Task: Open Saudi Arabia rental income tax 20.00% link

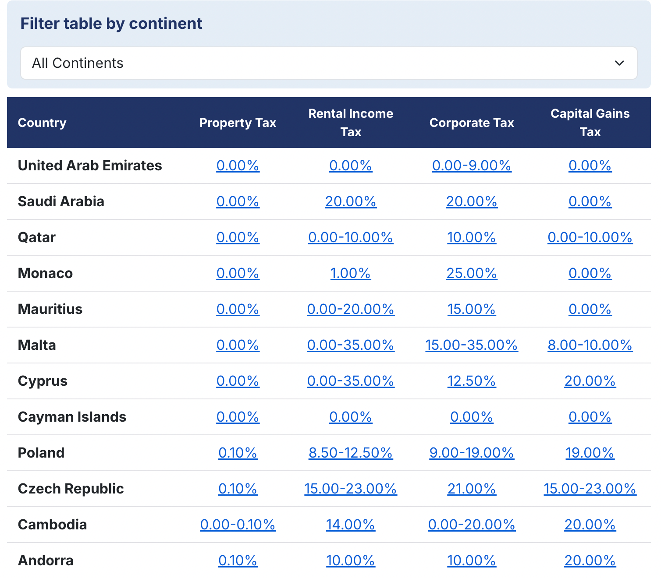Action: click(350, 201)
